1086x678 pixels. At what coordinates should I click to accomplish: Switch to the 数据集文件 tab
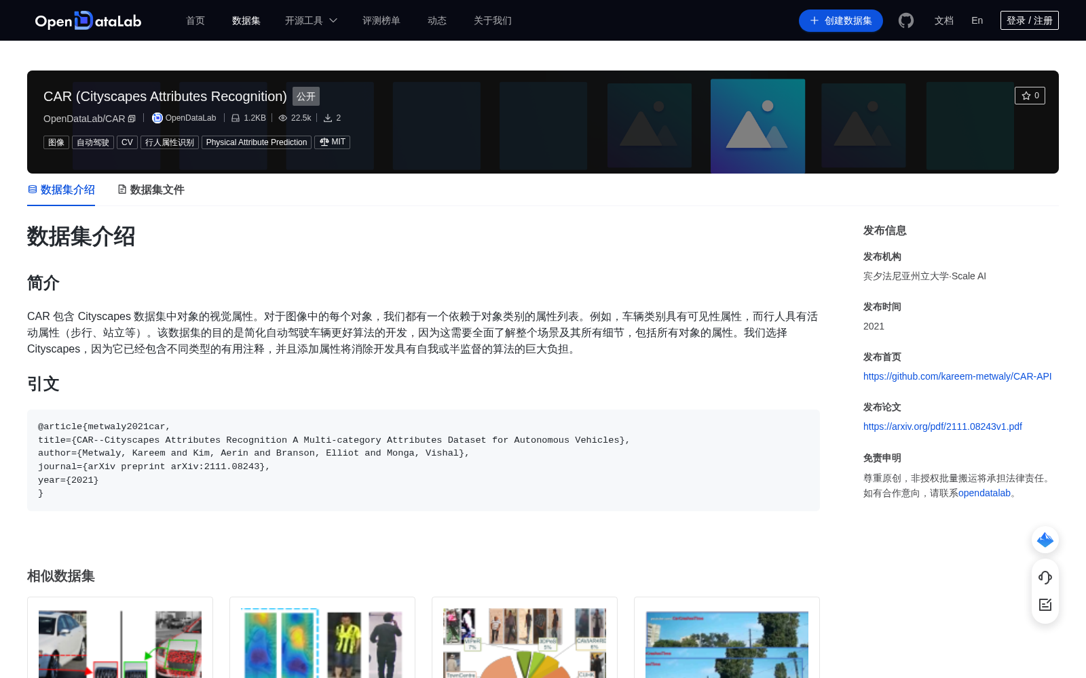tap(151, 190)
